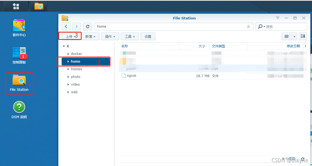Viewport: 312px width, 166px height.
Task: Sort by the Name (名称) column header
Action: (149, 46)
